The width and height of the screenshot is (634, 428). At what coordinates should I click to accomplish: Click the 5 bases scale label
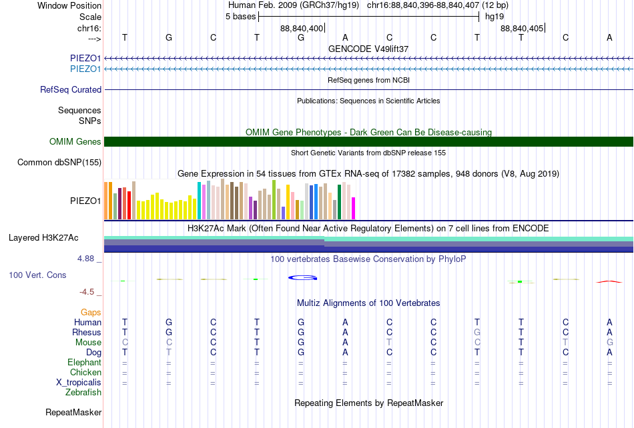[x=240, y=17]
